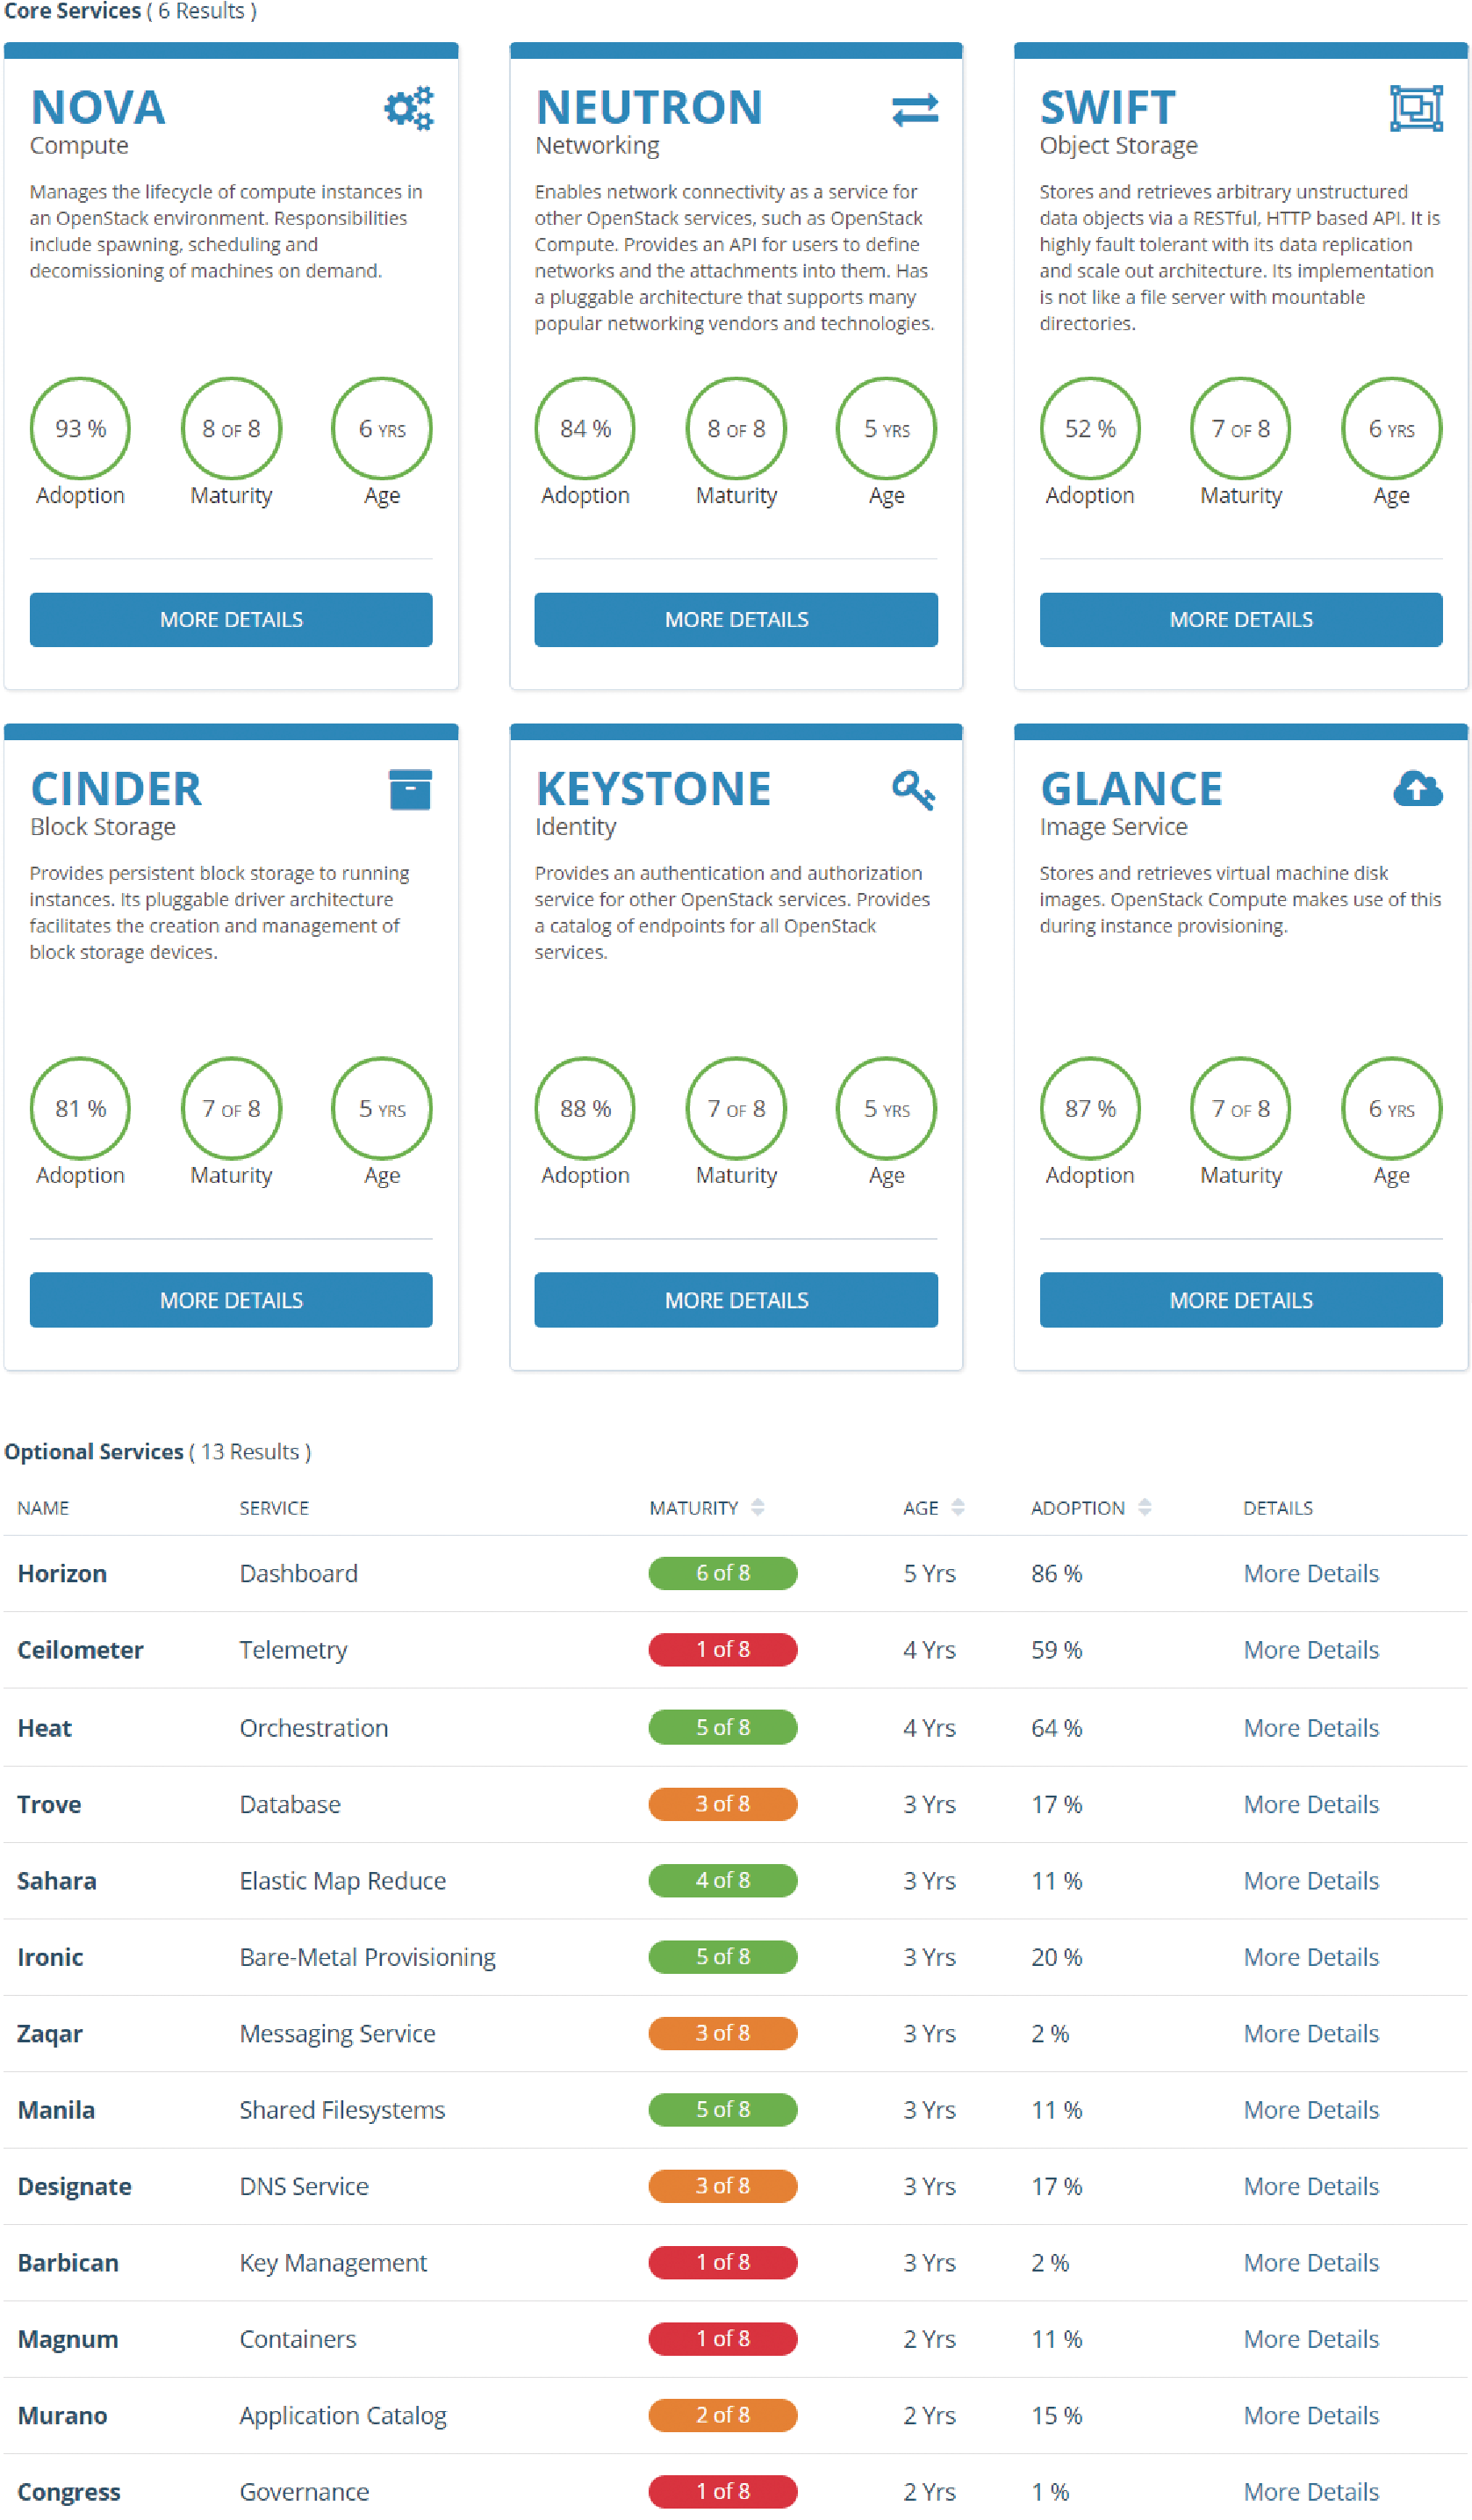Image resolution: width=1472 pixels, height=2520 pixels.
Task: Open More Details for Glance
Action: (1241, 1299)
